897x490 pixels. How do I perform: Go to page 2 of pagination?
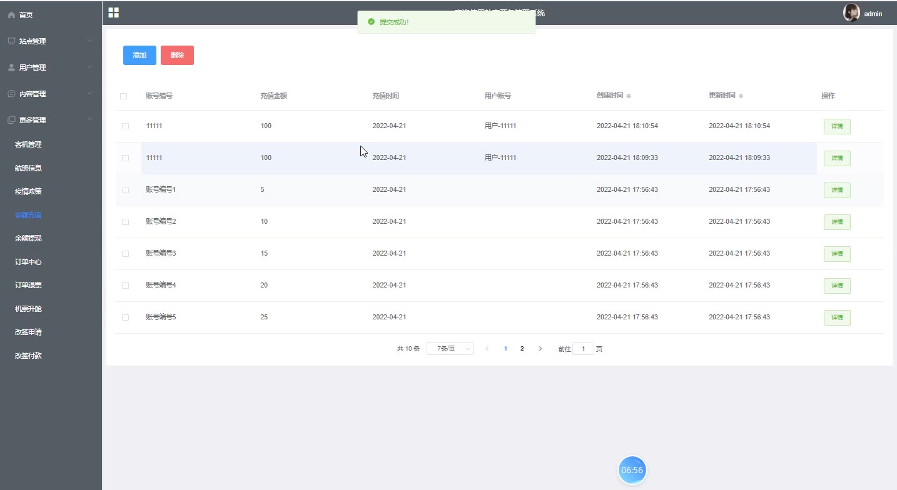pyautogui.click(x=522, y=349)
